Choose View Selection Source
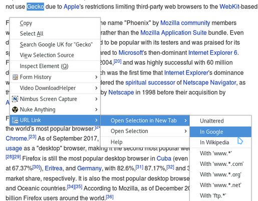The image size is (258, 201). click(55, 55)
